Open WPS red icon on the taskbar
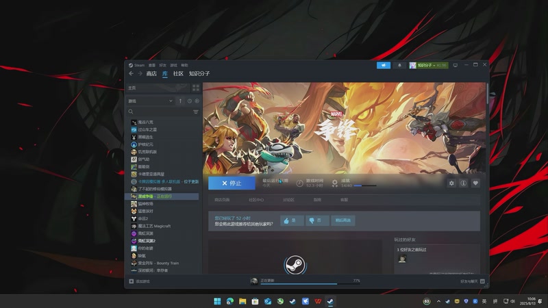This screenshot has width=548, height=308. 318,301
